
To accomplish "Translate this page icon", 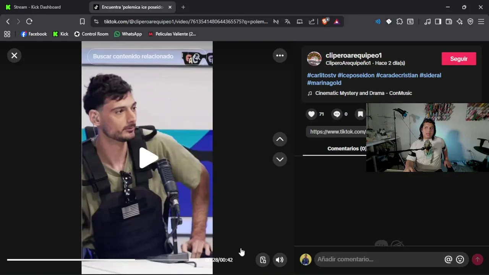I will tap(288, 22).
